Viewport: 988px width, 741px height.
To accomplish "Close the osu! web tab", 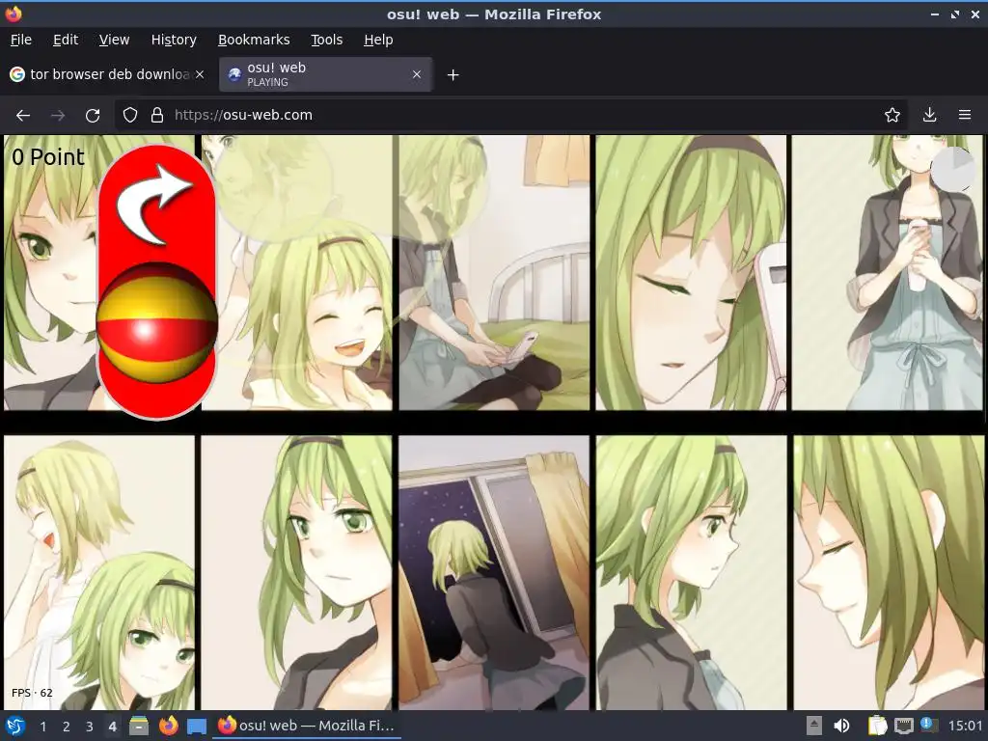I will [x=417, y=74].
